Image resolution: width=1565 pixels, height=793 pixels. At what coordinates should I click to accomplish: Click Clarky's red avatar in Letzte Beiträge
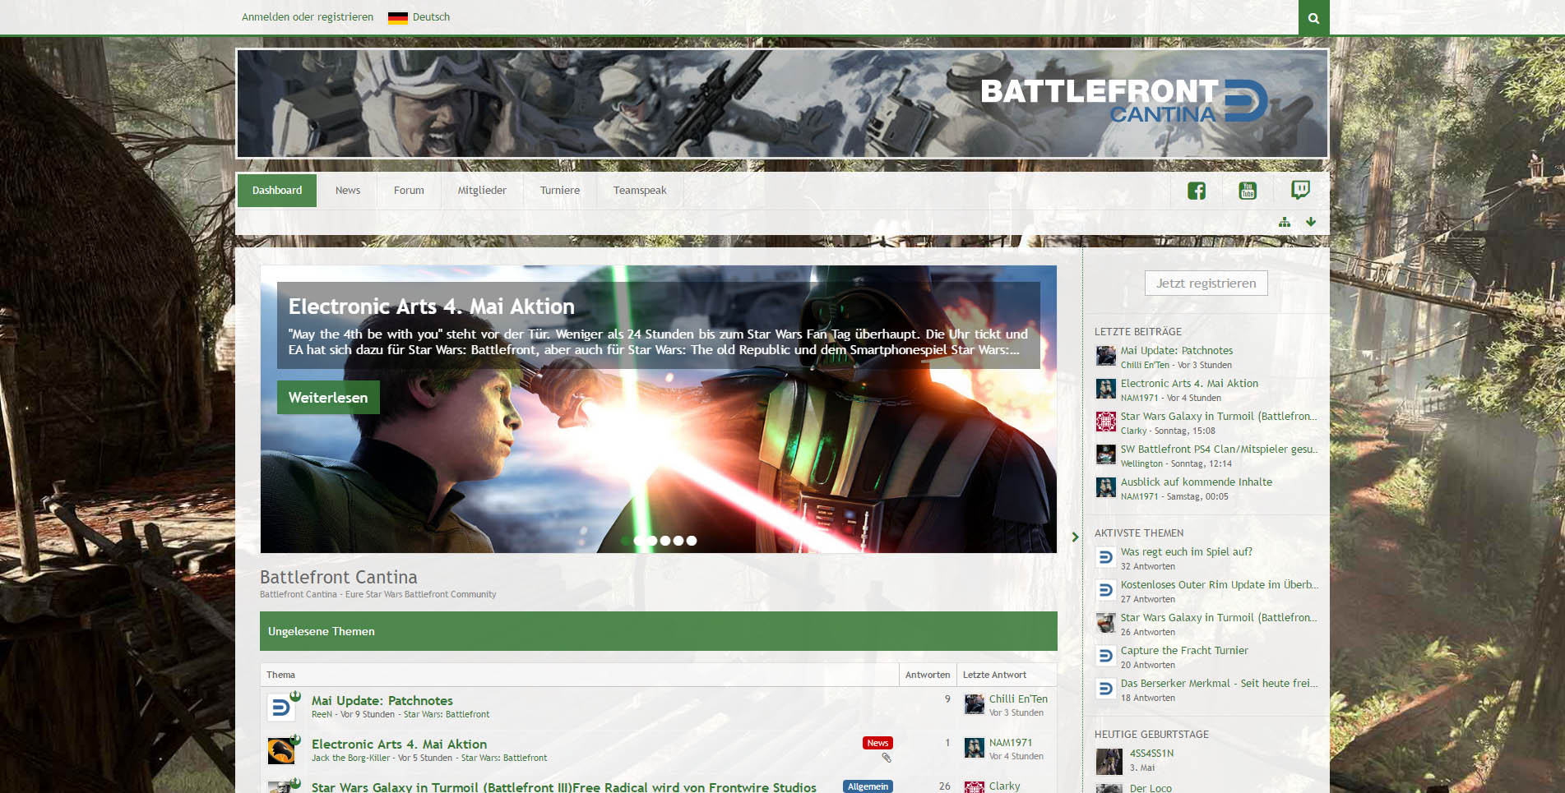coord(1106,422)
